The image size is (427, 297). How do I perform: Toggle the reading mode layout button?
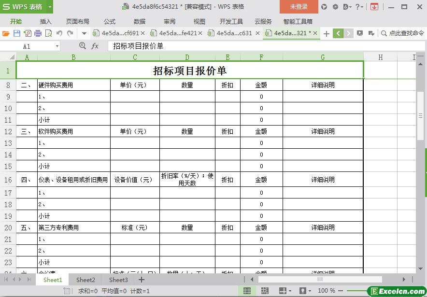tap(283, 291)
